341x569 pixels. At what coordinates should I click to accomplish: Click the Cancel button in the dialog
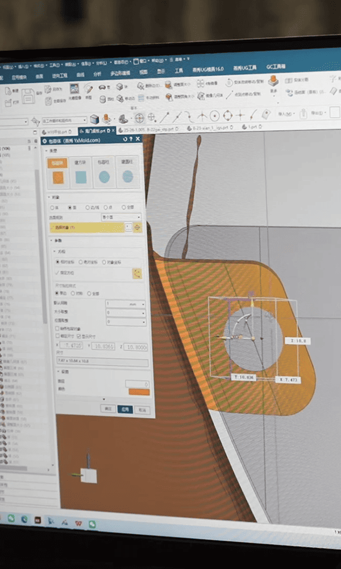tap(142, 410)
